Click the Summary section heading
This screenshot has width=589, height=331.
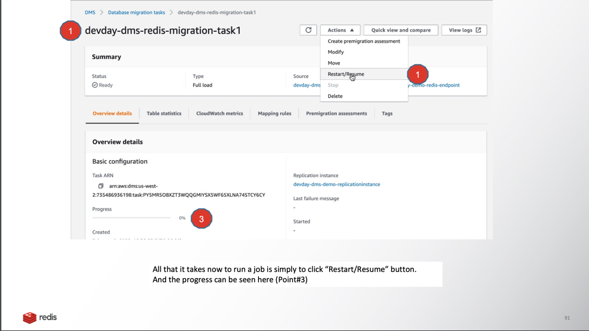click(106, 57)
